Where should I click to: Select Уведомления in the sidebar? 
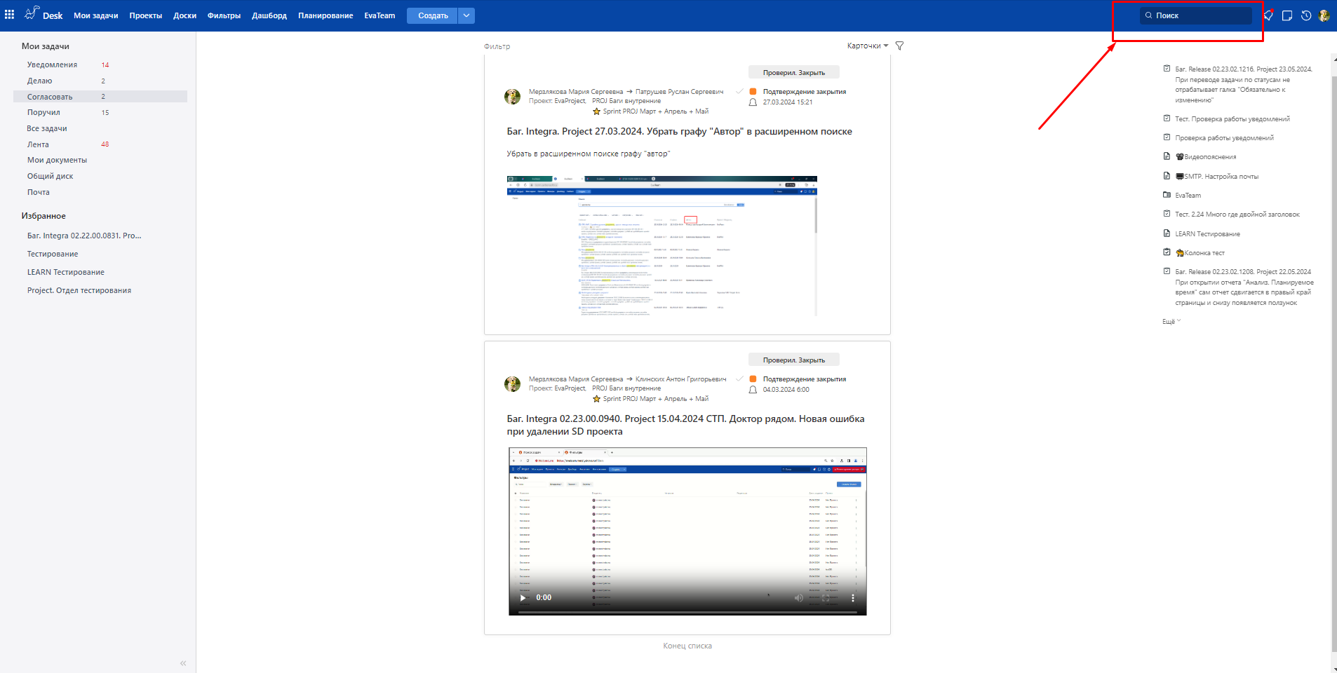tap(53, 64)
